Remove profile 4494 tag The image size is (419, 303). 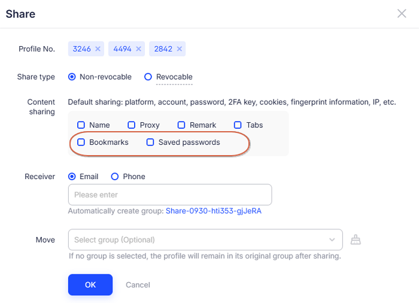click(139, 49)
